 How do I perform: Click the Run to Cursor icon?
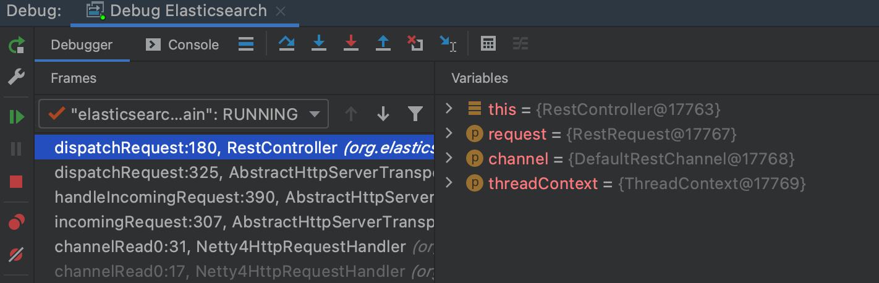click(x=448, y=44)
